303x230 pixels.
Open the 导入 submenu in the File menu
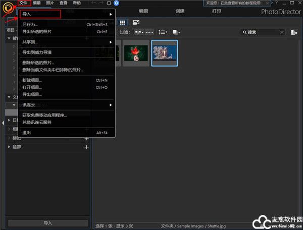point(39,14)
